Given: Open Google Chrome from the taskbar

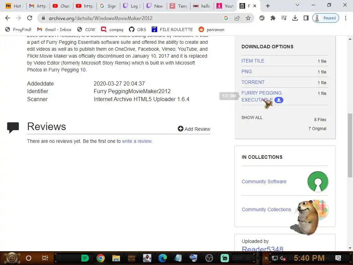Looking at the screenshot, I should click(101, 258).
